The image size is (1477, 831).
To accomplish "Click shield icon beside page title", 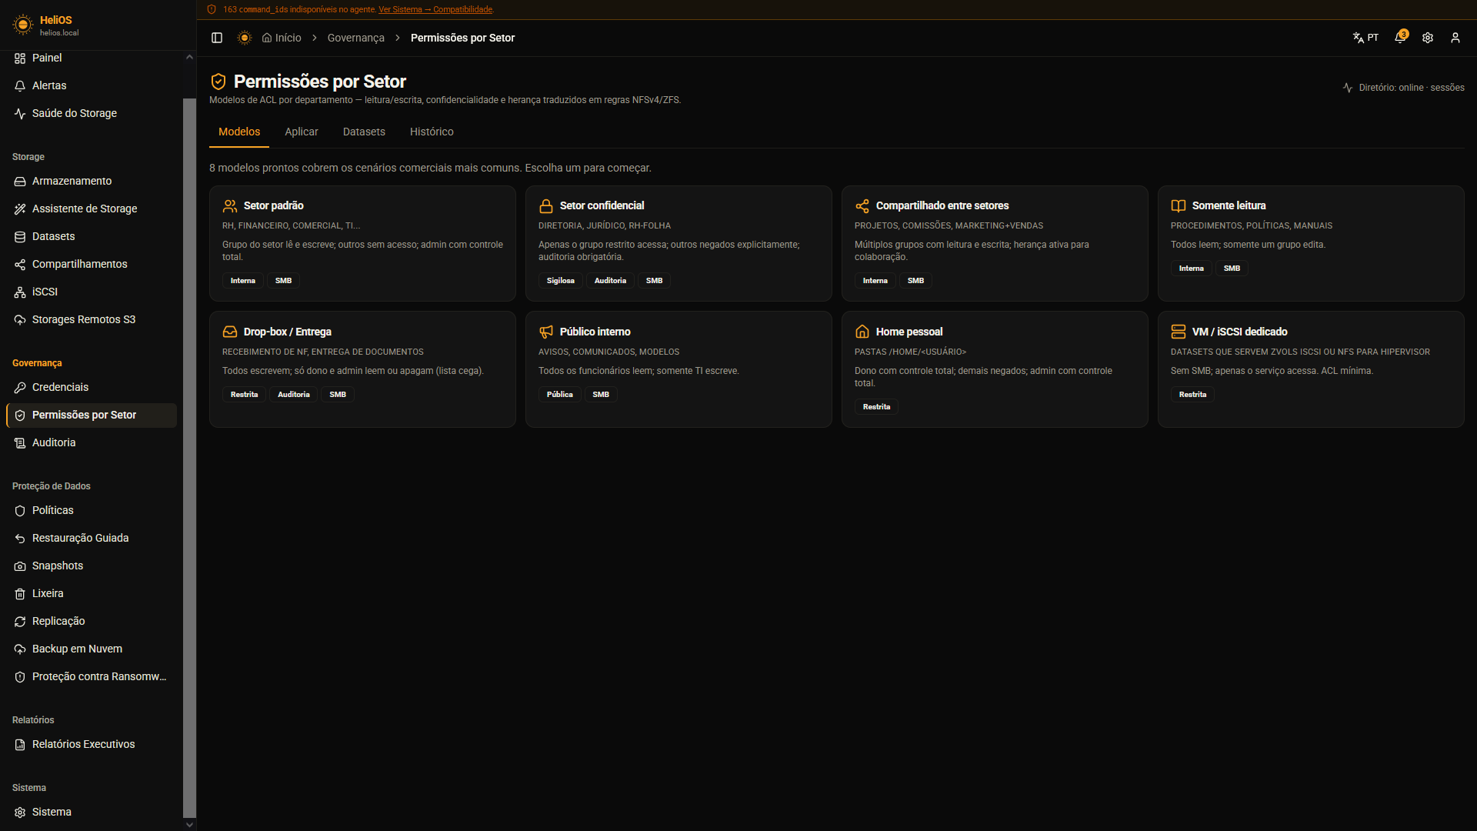I will [218, 82].
